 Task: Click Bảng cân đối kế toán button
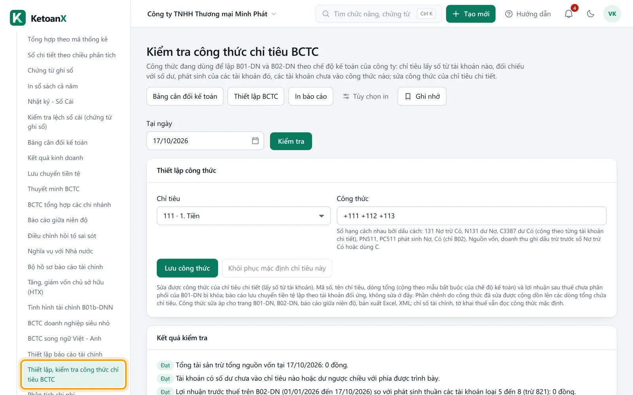(x=185, y=96)
